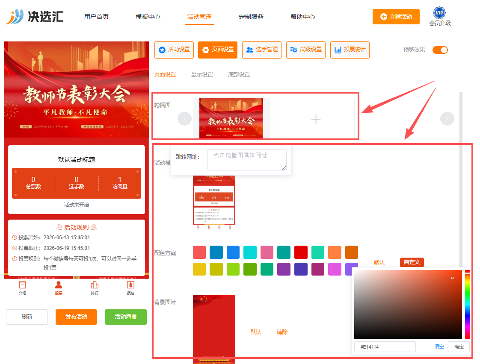
Task: Select the pink color swatch in first row
Action: coord(267,252)
